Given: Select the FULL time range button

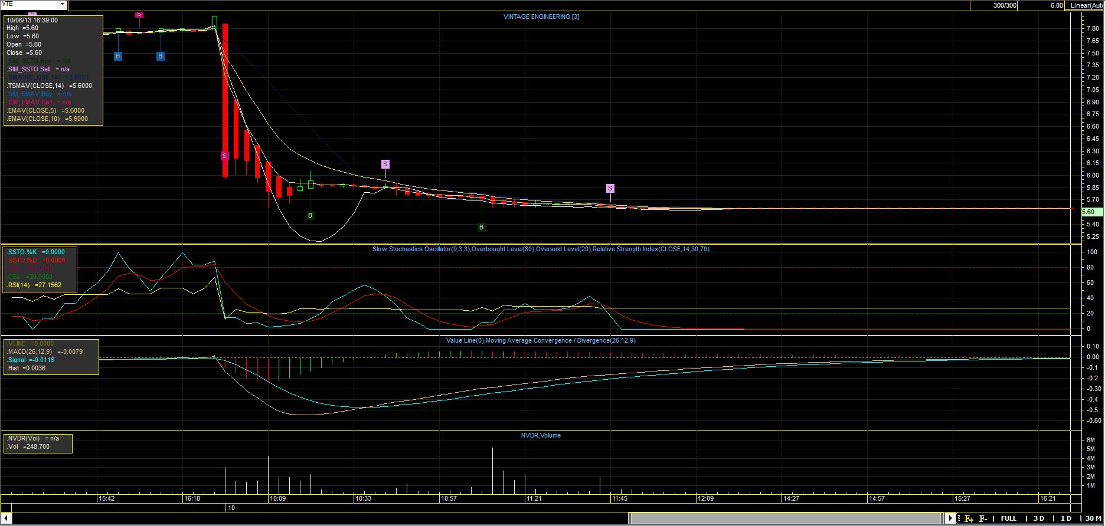Looking at the screenshot, I should pyautogui.click(x=1009, y=518).
